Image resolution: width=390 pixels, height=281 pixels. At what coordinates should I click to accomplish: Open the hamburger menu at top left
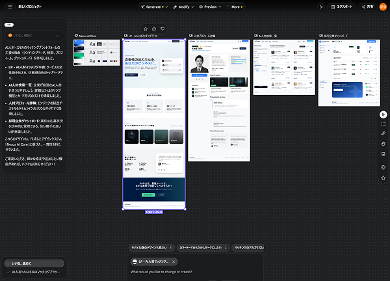pyautogui.click(x=10, y=7)
